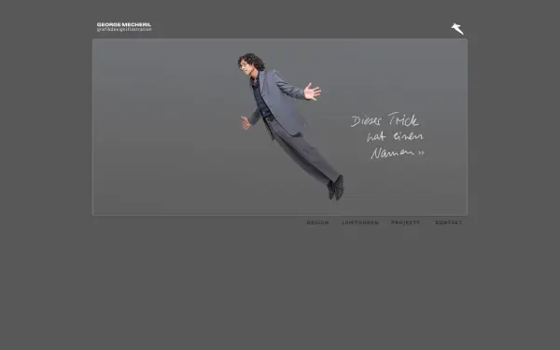Click the handwritten 'Dieses' word
This screenshot has height=350, width=560.
366,120
